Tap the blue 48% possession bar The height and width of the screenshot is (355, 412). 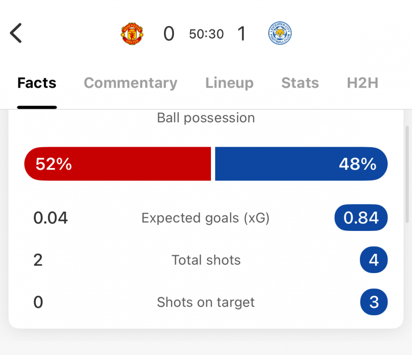point(301,164)
